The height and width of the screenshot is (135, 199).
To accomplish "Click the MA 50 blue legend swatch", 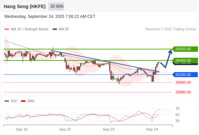I will pos(55,29).
